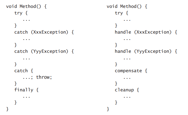Click the "compensate" keyword

point(128,71)
